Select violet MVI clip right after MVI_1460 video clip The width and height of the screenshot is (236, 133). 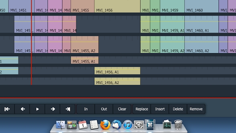pos(223,6)
